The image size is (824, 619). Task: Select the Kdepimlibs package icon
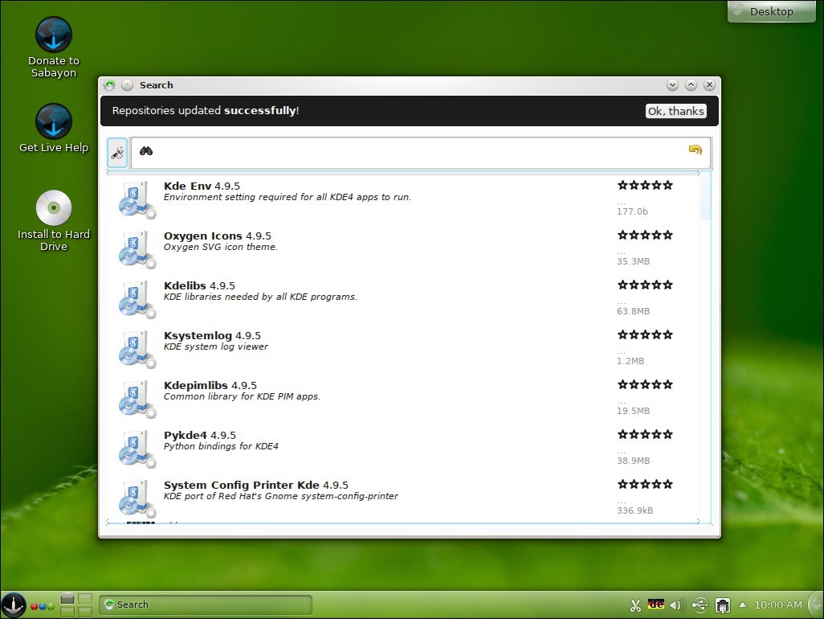(x=137, y=400)
